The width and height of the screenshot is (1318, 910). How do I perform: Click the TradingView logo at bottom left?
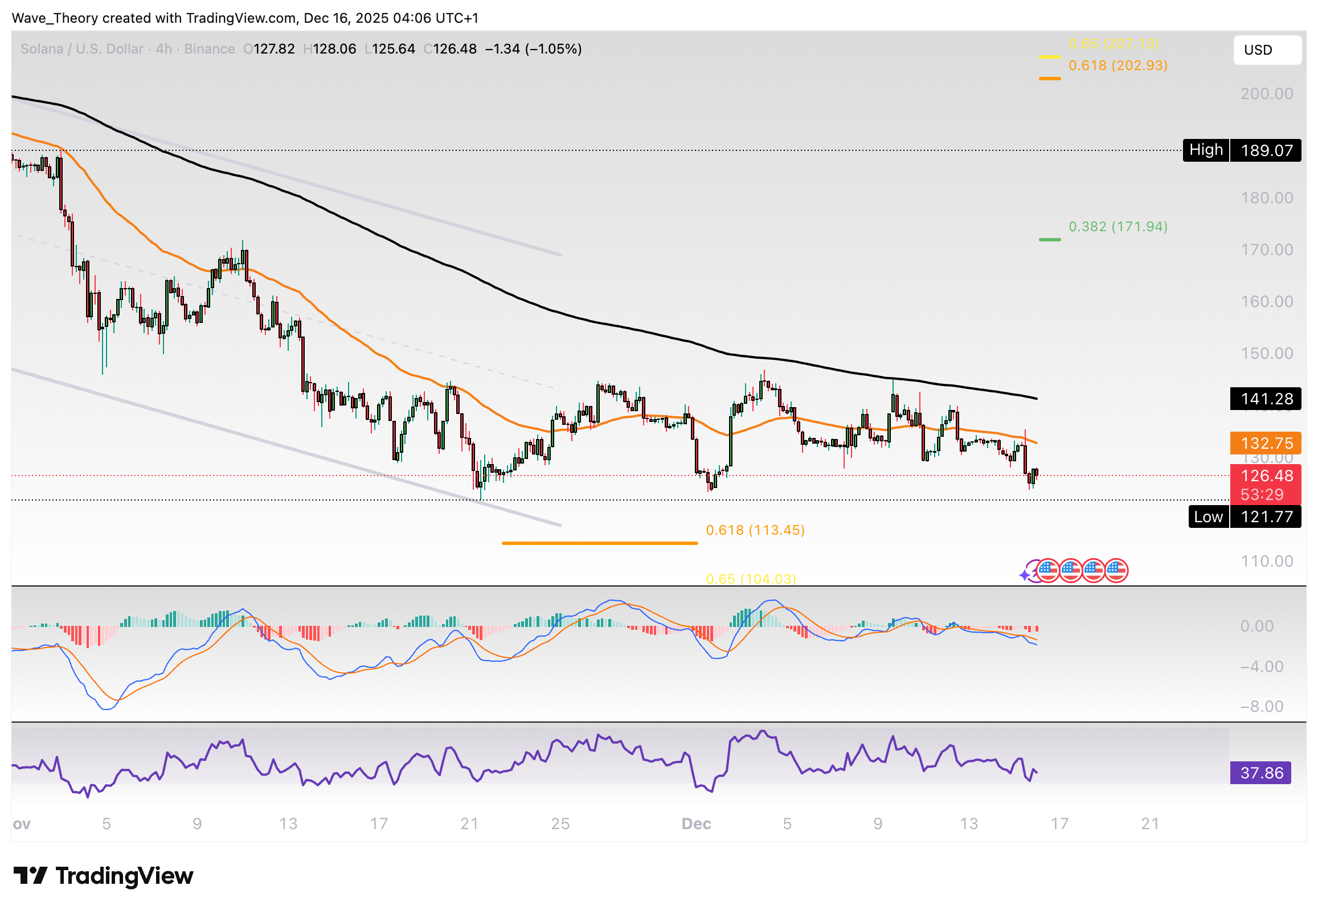(103, 876)
